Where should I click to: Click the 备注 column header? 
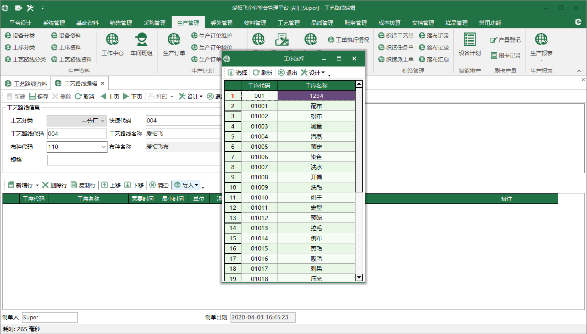[507, 199]
